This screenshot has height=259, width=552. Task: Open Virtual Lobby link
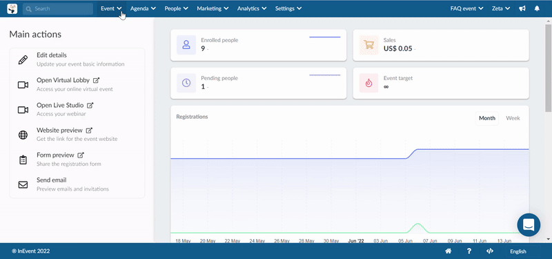point(63,80)
